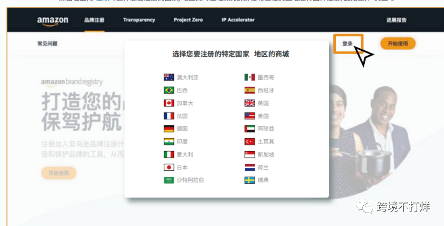Select the Turkey flag icon
Screen dimensions: 444x226
coord(250,141)
